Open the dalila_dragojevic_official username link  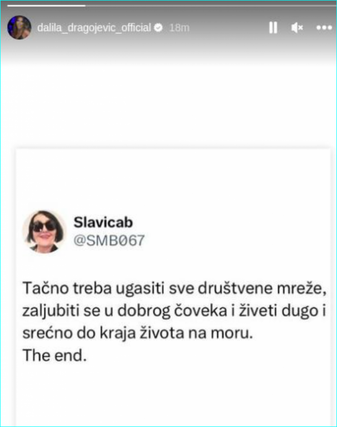click(x=94, y=28)
